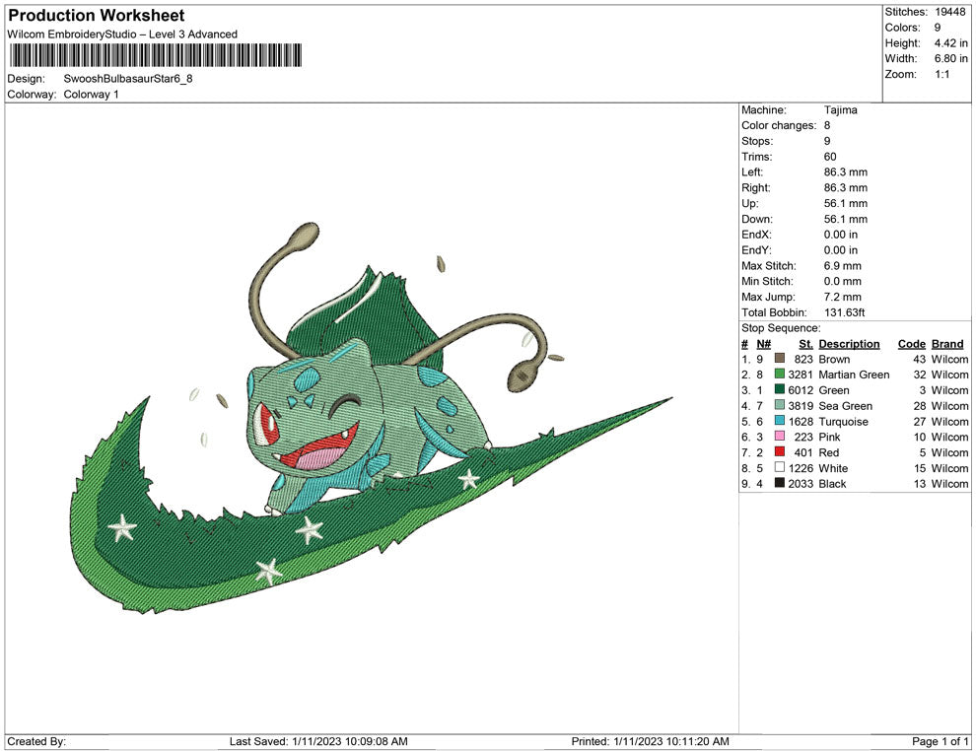Click the Red thread swatch
The width and height of the screenshot is (976, 751).
tap(779, 451)
